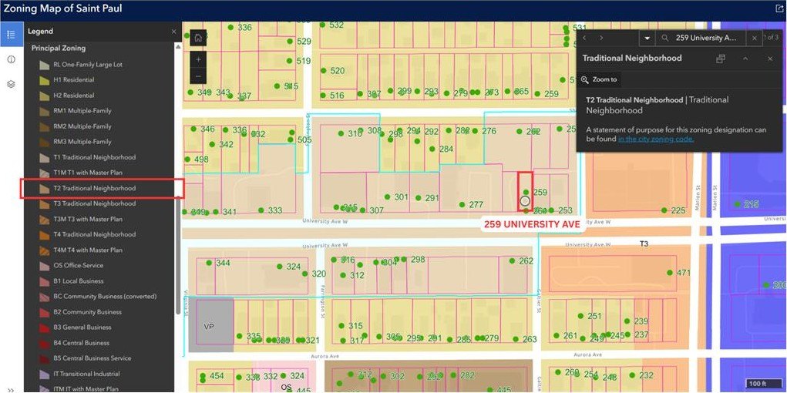Go to the next popup feature

tap(601, 38)
